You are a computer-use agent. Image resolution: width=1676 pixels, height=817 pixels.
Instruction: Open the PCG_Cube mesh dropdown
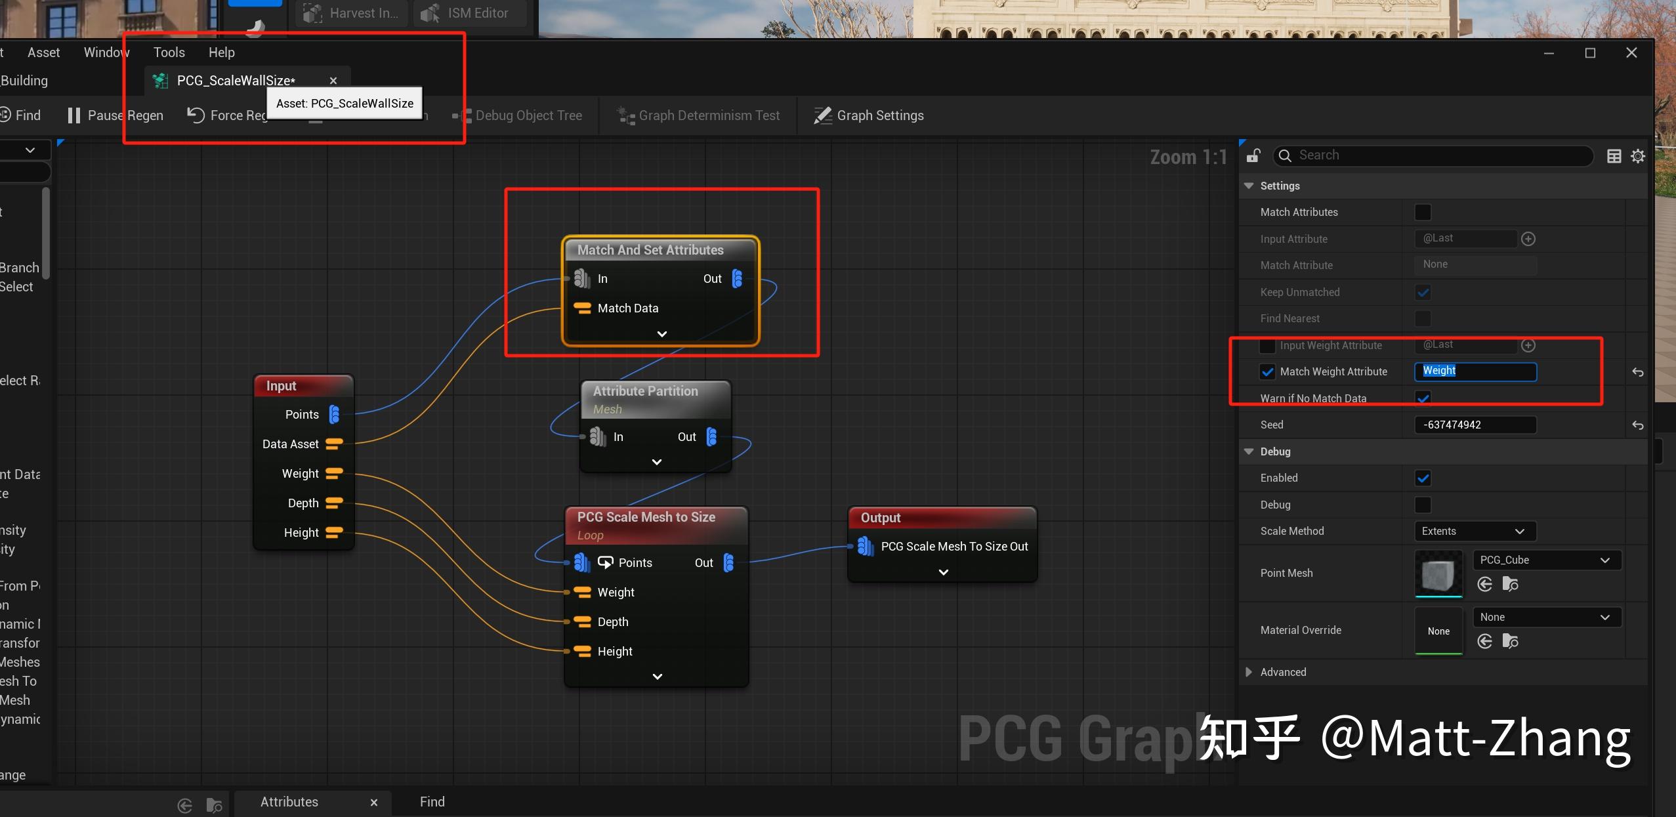[x=1545, y=560]
